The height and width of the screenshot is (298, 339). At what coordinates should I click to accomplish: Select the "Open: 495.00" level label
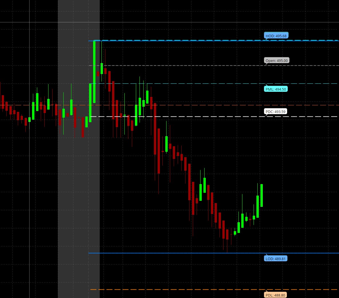(277, 61)
